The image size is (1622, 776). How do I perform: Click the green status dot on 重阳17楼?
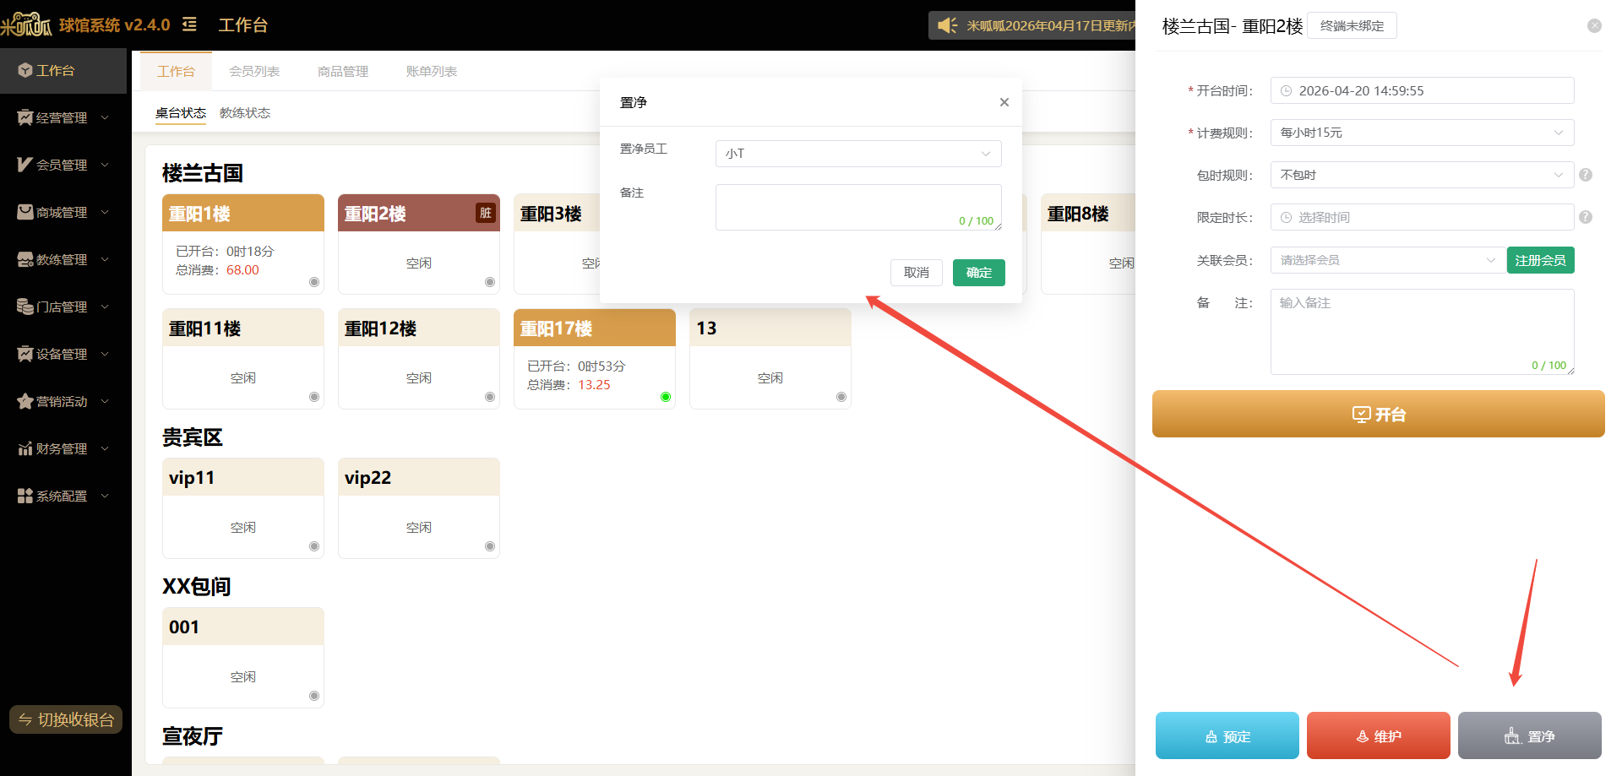point(666,397)
